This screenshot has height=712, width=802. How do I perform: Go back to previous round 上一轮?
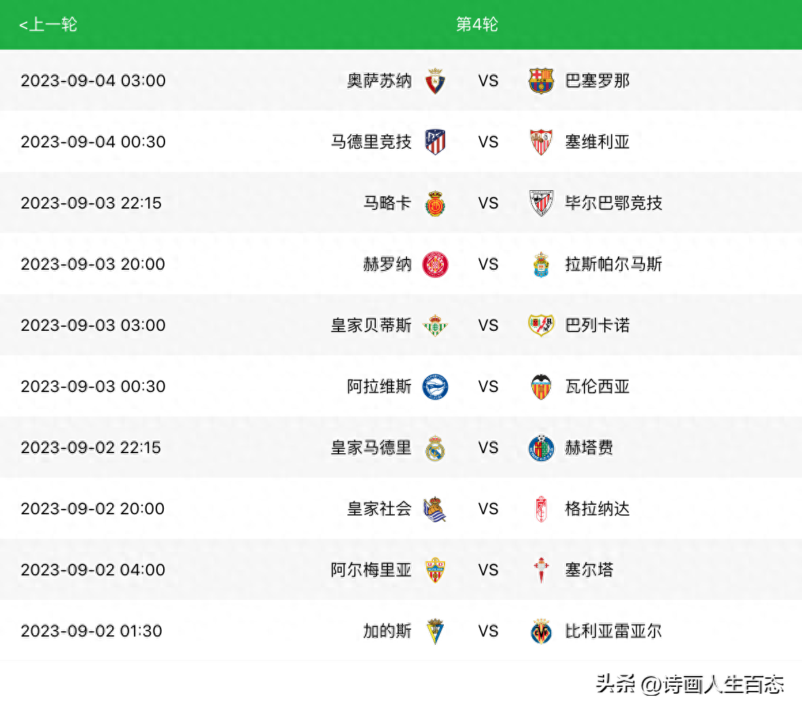click(x=48, y=24)
